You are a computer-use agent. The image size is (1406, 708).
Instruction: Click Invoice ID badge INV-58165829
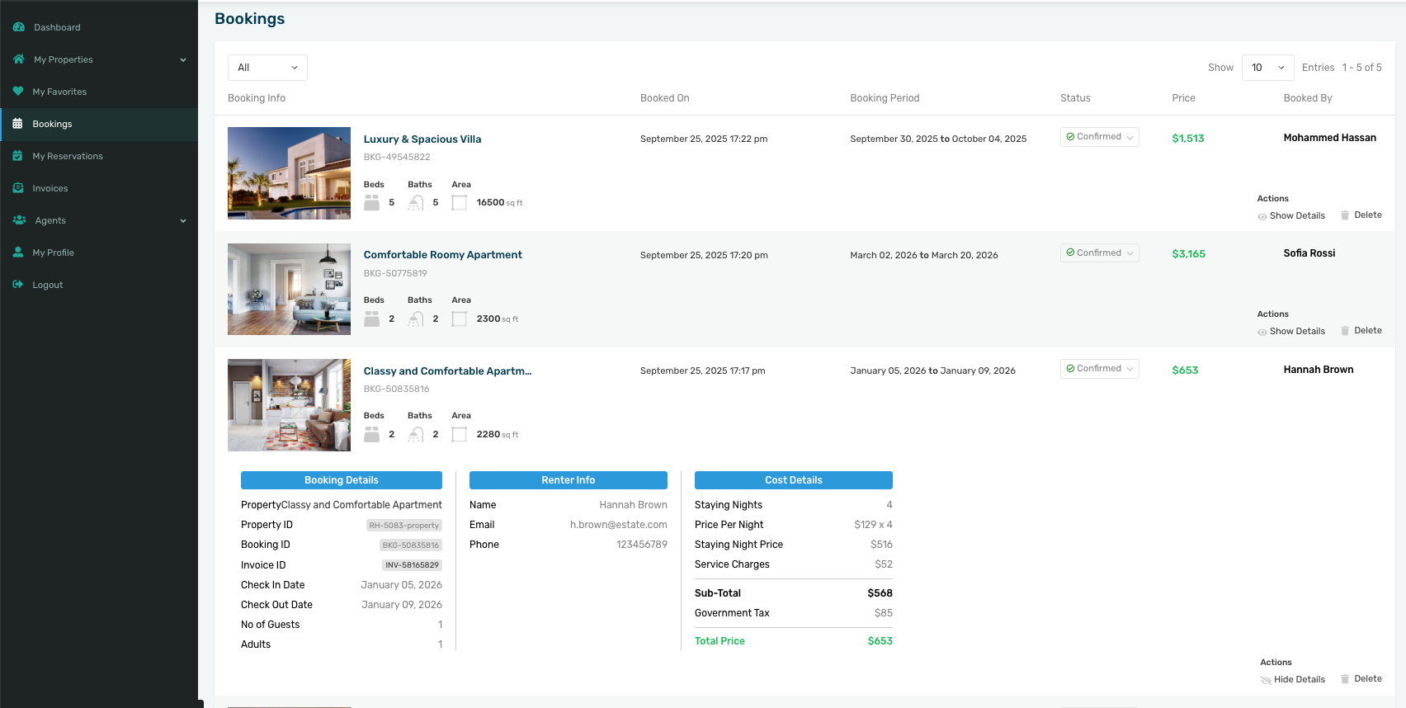tap(412, 565)
